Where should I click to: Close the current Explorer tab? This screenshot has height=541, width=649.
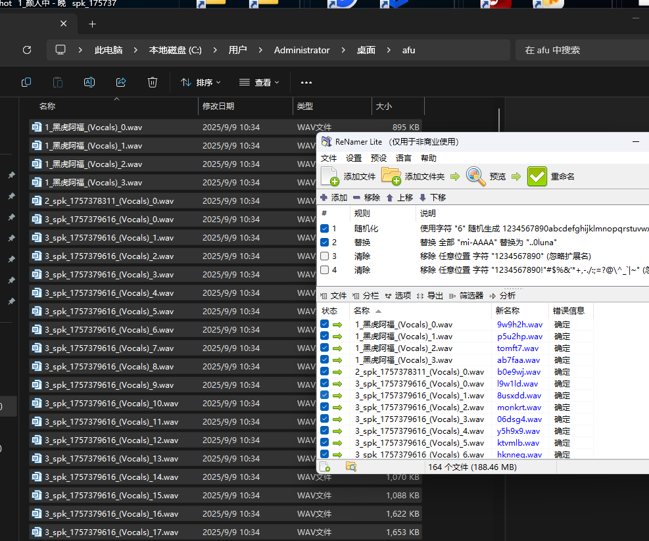click(x=63, y=24)
